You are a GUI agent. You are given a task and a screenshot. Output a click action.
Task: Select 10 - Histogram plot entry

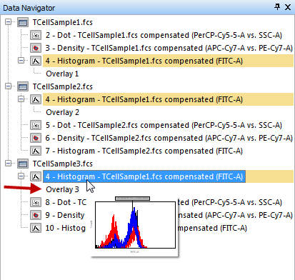(66, 228)
